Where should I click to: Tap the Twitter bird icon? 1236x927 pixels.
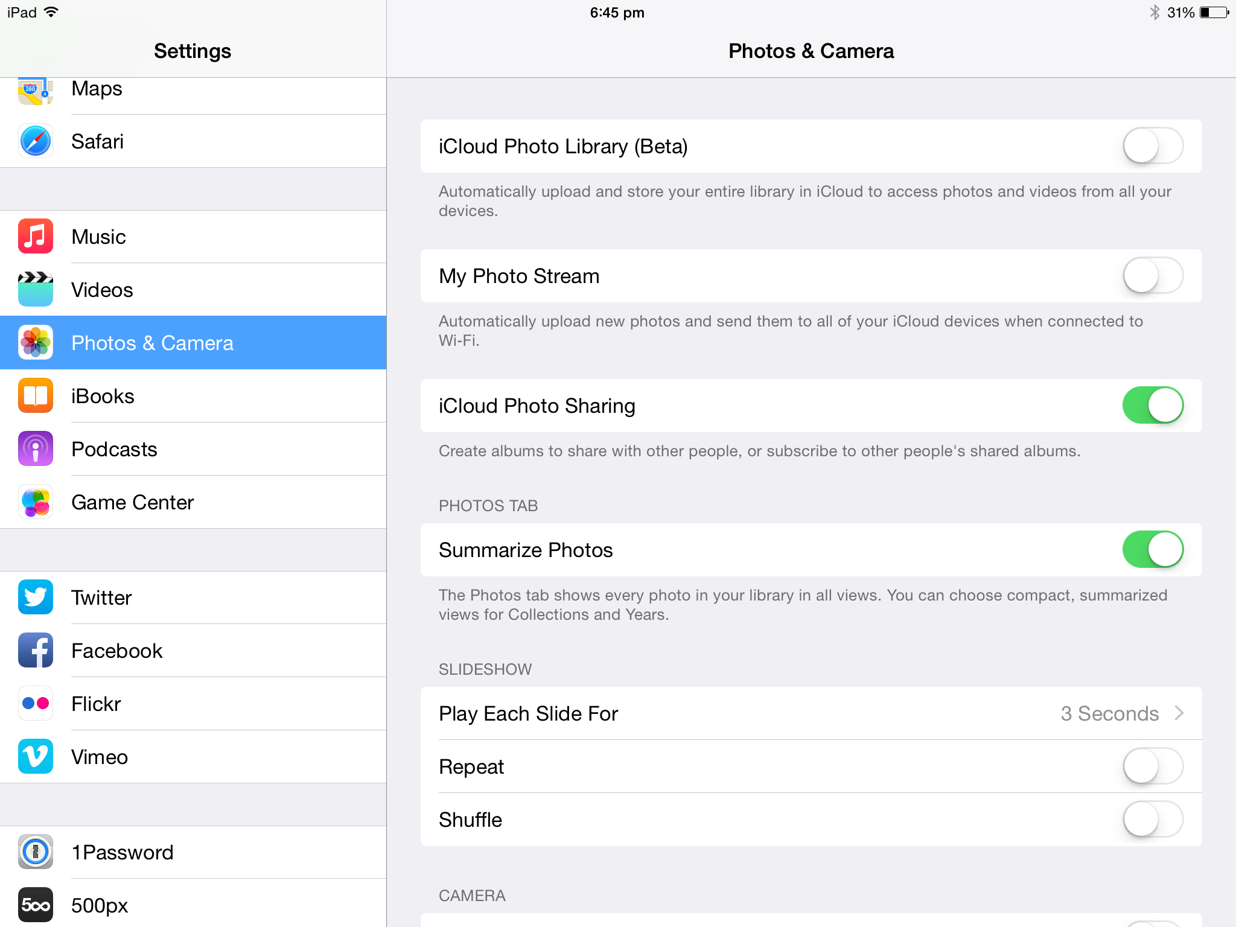pos(36,597)
